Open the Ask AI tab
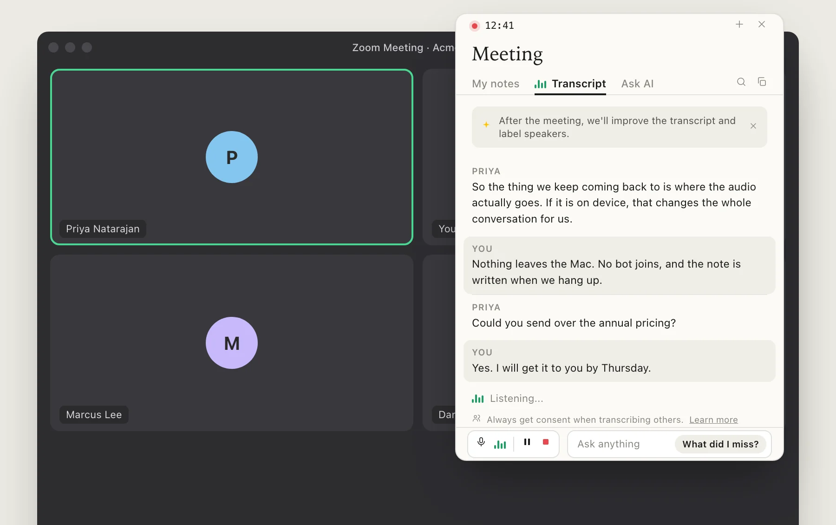Image resolution: width=836 pixels, height=525 pixels. pos(637,84)
